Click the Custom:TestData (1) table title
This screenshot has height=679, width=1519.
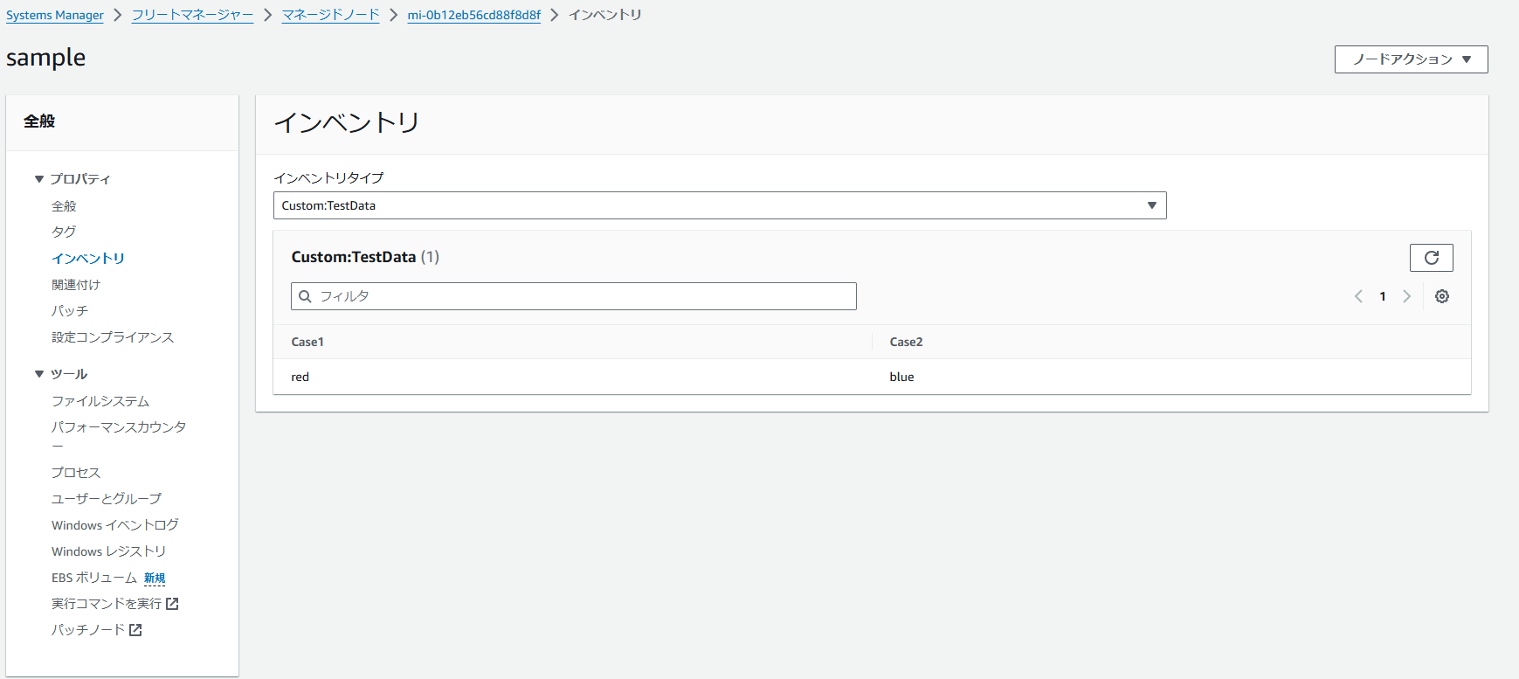click(x=365, y=257)
